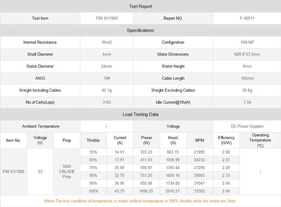
Task: Click the 'Power (W)' column header
Action: point(146,141)
